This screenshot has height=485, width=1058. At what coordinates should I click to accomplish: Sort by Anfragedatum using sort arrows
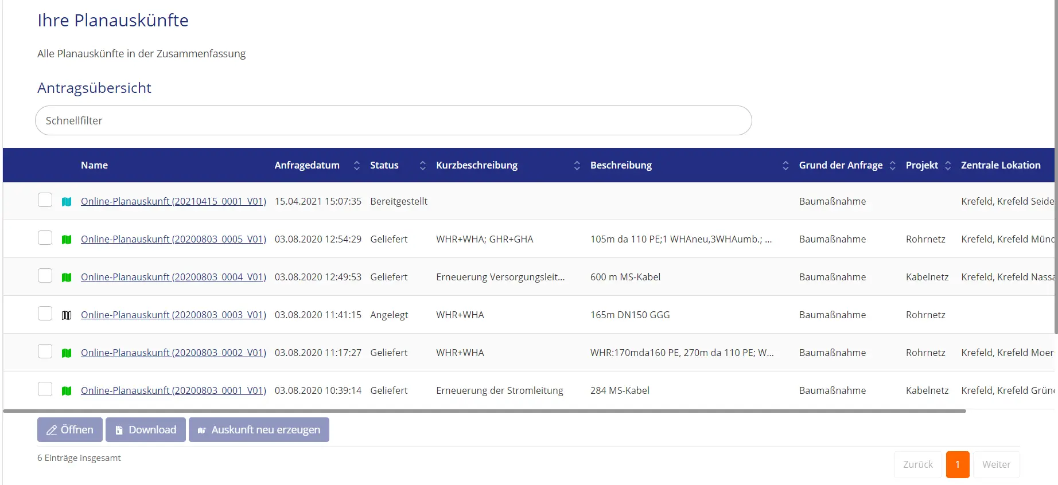(356, 166)
